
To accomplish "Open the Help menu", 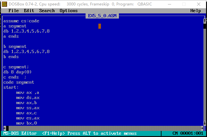I will click(195, 11).
